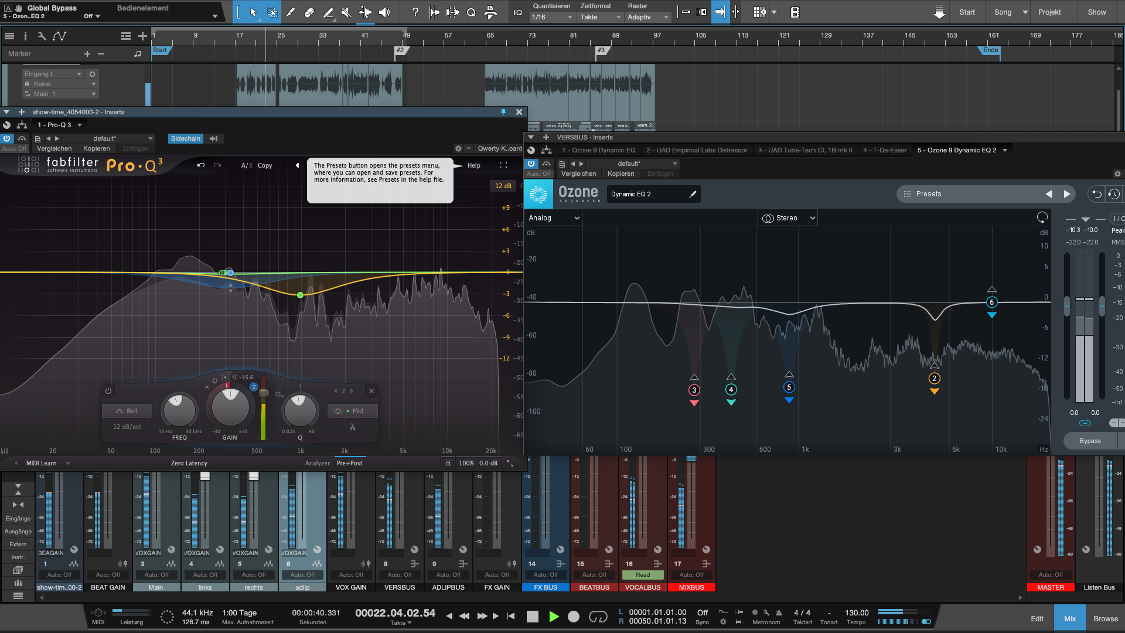Open the Quantisieren 1/16 dropdown

point(552,18)
